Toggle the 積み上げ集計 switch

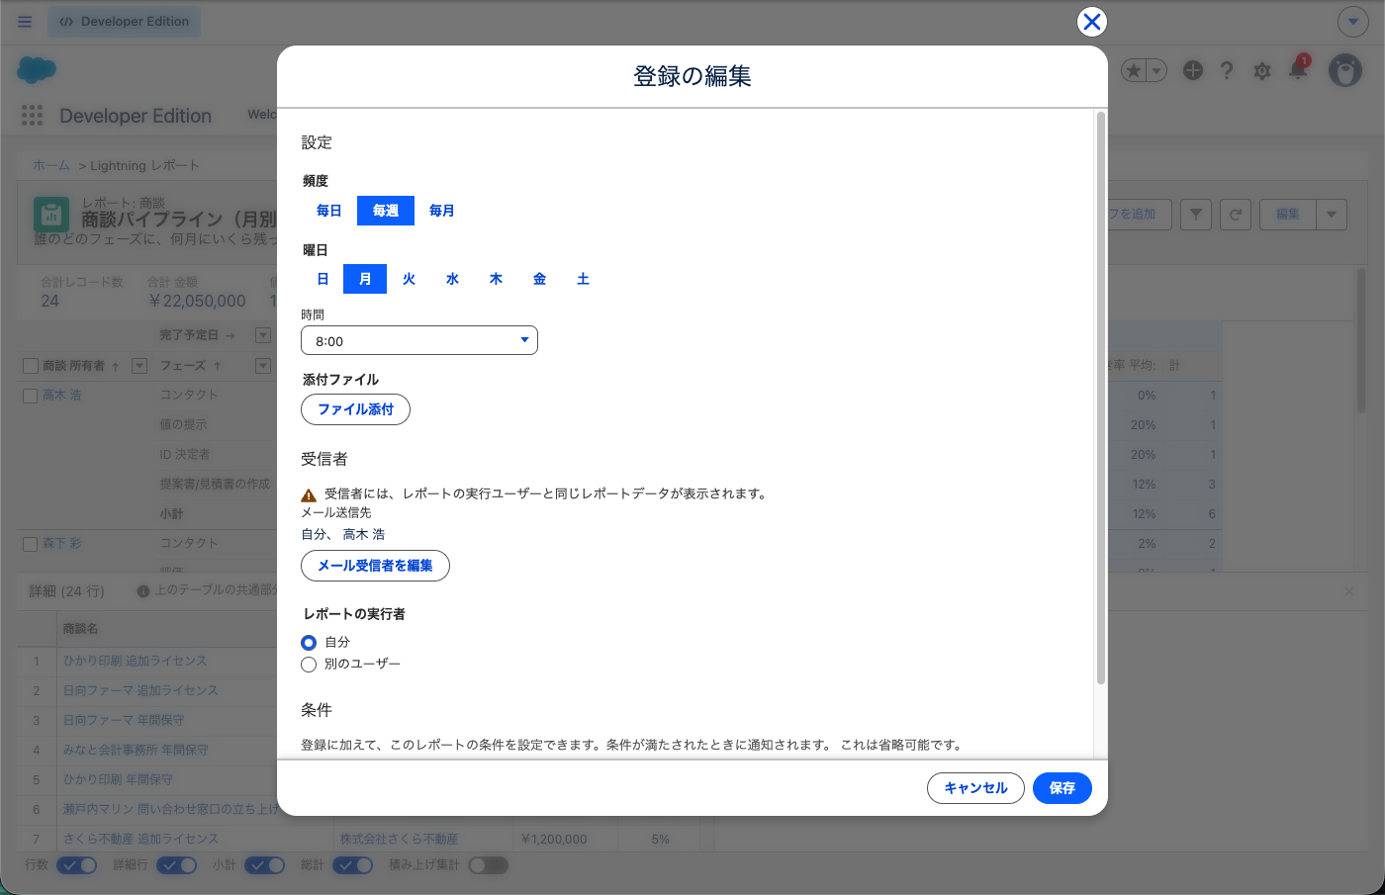coord(488,865)
